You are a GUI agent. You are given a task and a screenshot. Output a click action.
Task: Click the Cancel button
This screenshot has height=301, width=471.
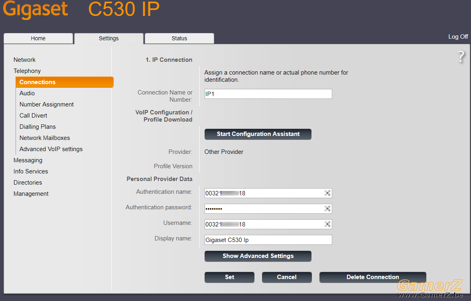point(287,277)
